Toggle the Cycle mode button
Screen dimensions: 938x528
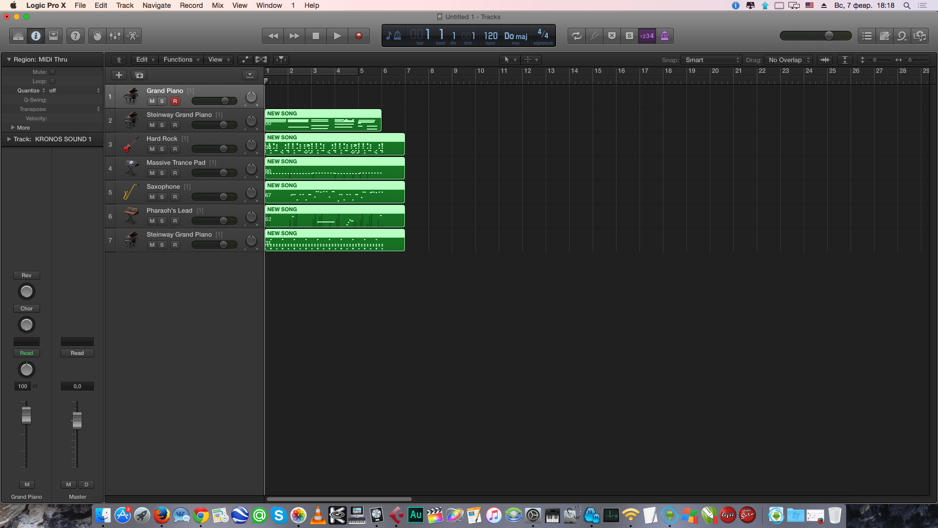pyautogui.click(x=576, y=36)
